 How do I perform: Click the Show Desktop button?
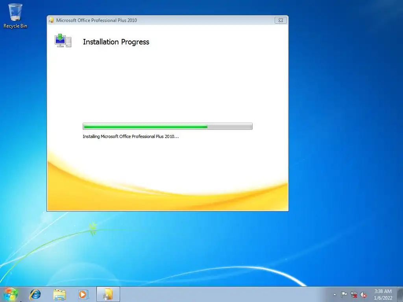click(x=400, y=294)
